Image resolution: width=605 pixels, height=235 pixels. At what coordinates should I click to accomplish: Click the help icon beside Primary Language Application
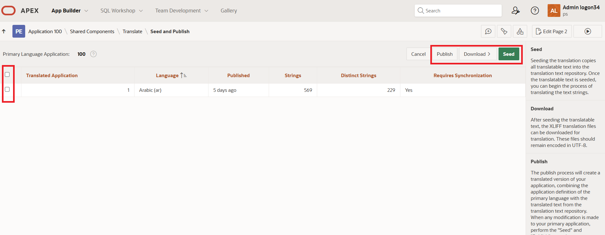[93, 54]
